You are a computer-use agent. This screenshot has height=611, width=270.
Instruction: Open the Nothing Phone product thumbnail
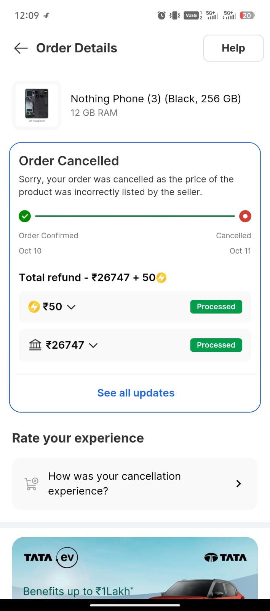tap(37, 105)
